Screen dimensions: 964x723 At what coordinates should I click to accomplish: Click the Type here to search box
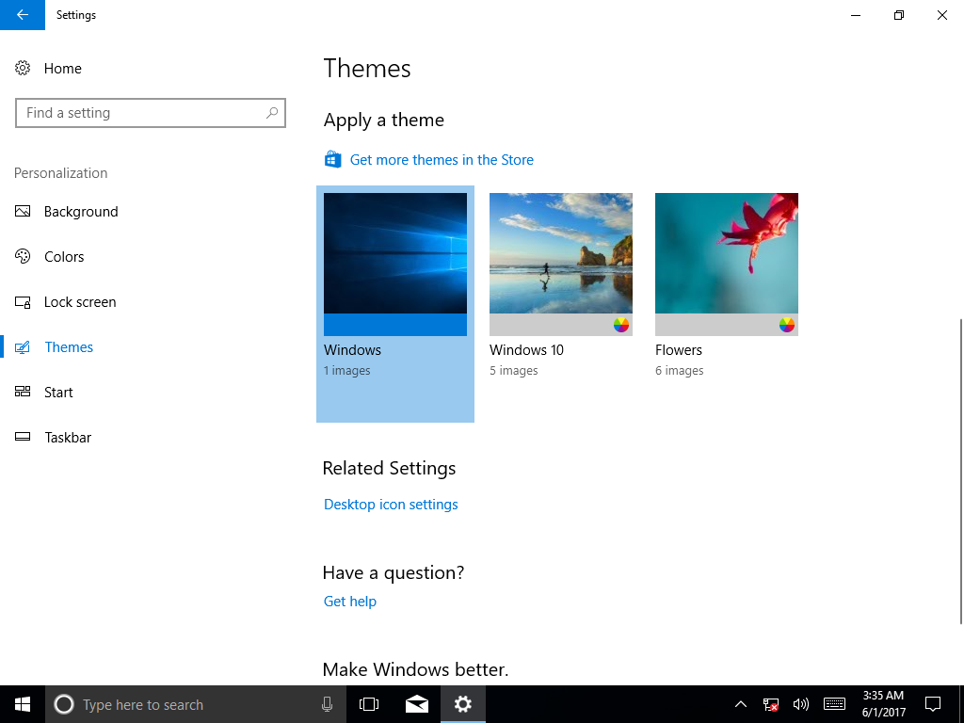tap(196, 704)
